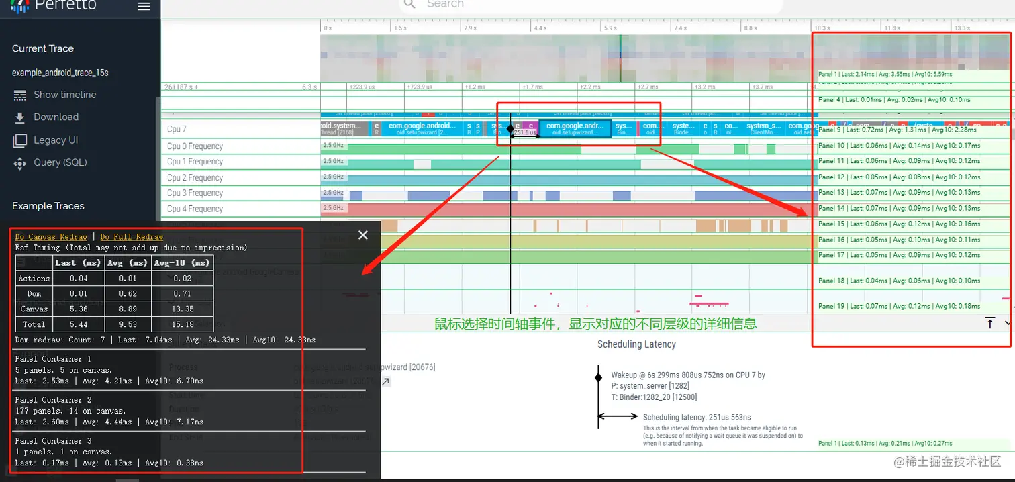This screenshot has height=482, width=1015.
Task: Click the Do Full Redraw link
Action: click(132, 236)
